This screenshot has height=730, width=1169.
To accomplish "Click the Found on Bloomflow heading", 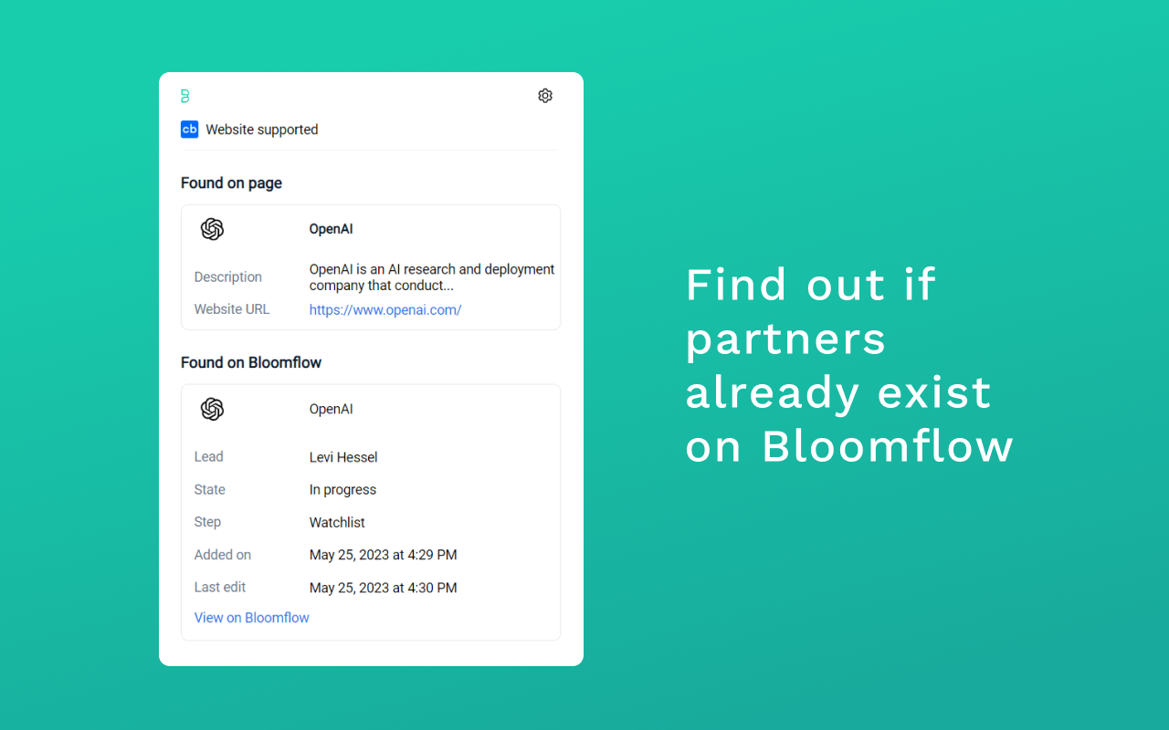I will pyautogui.click(x=251, y=362).
